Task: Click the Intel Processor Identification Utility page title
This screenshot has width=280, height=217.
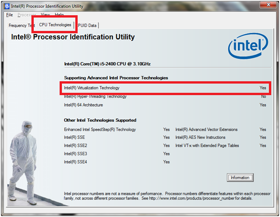Action: (73, 37)
